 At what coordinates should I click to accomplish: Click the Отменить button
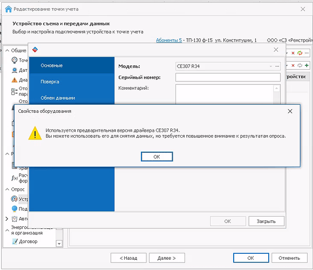[289, 258]
